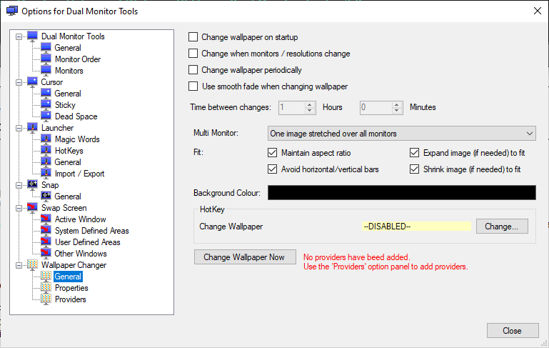The image size is (549, 348).
Task: Click the hotkey Change... button
Action: 502,227
